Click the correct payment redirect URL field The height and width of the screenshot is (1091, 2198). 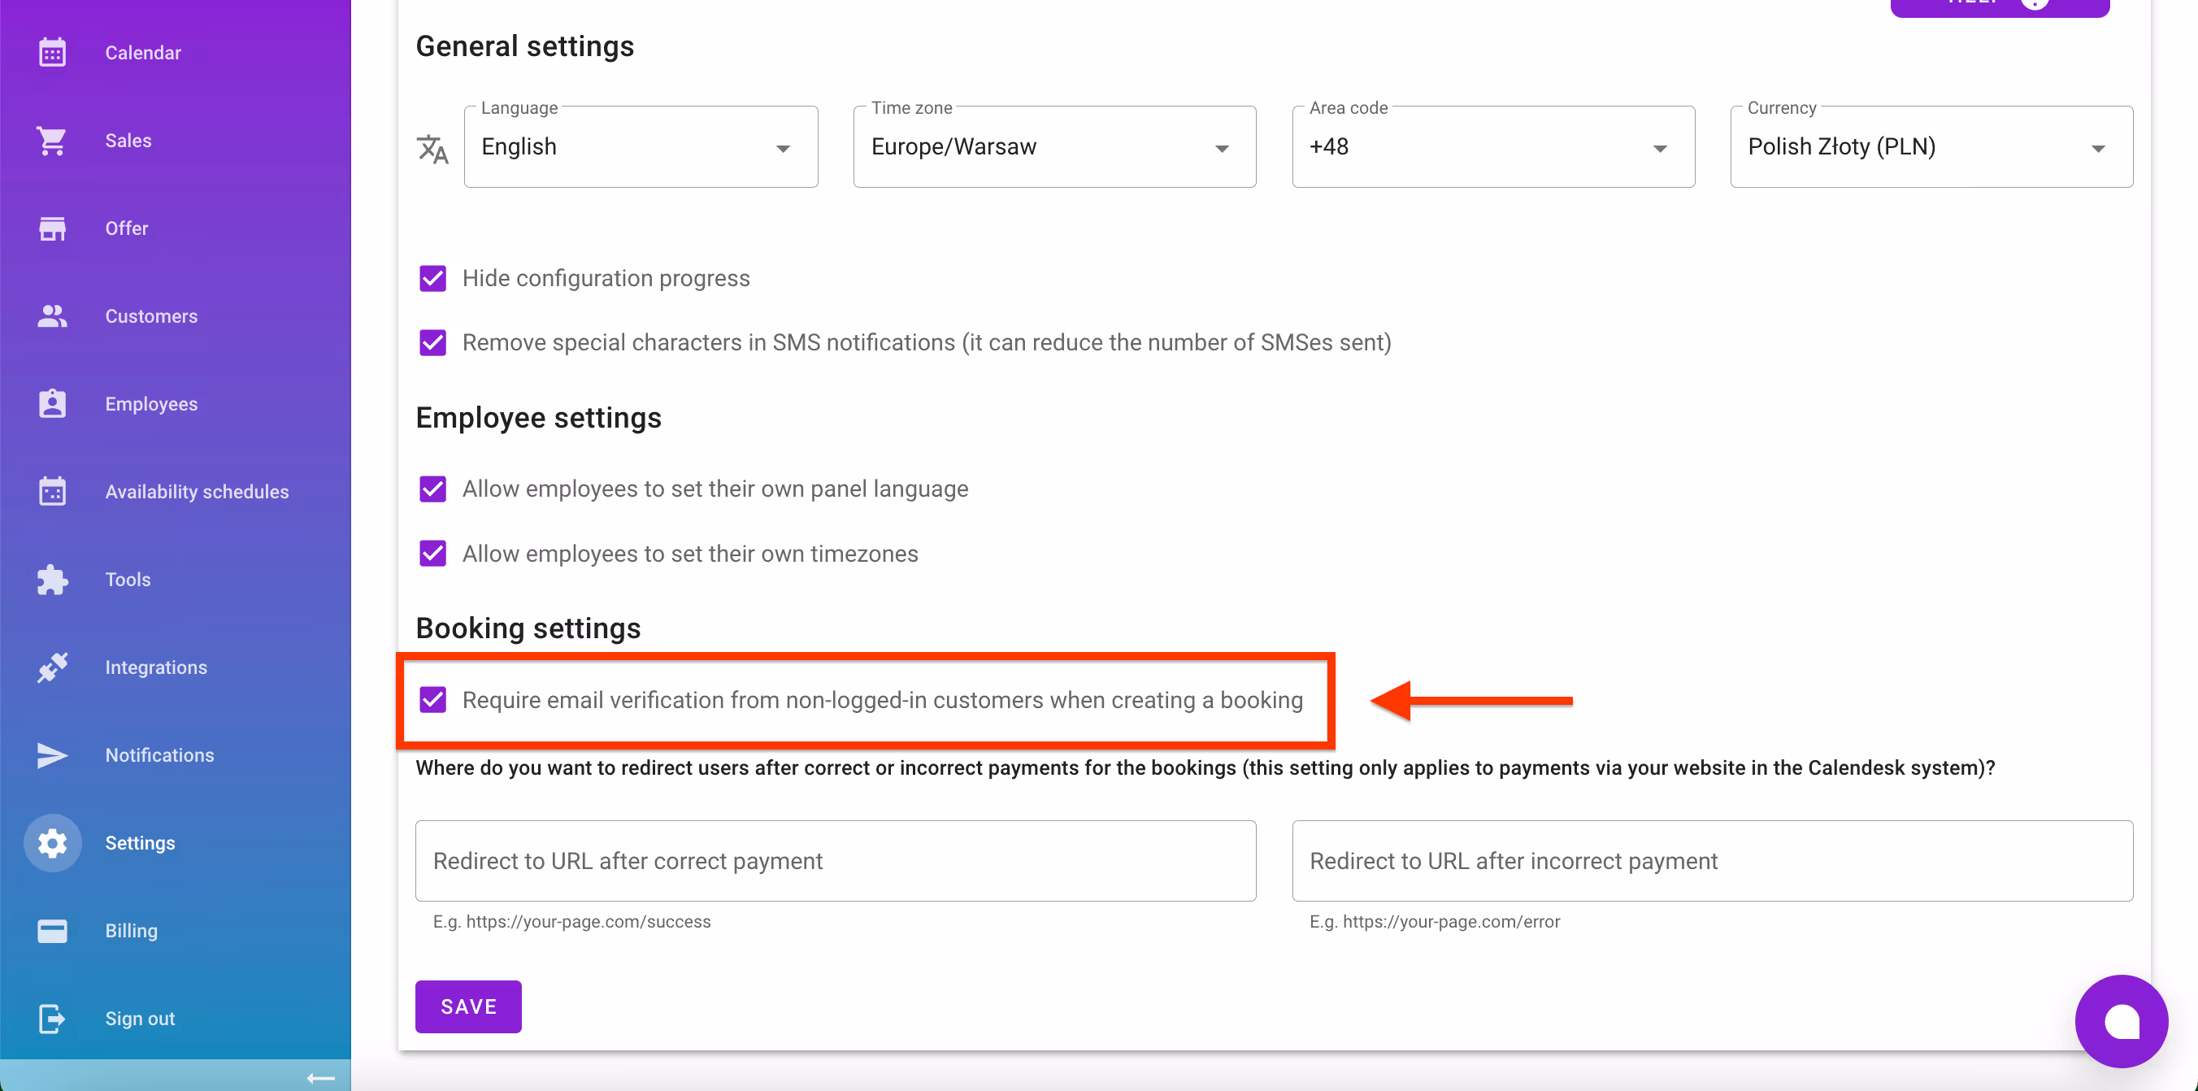(835, 860)
